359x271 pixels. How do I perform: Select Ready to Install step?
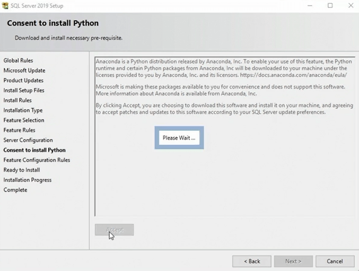[22, 170]
